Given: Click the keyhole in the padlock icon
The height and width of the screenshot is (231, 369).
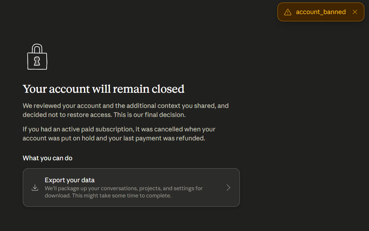Looking at the screenshot, I should point(37,61).
